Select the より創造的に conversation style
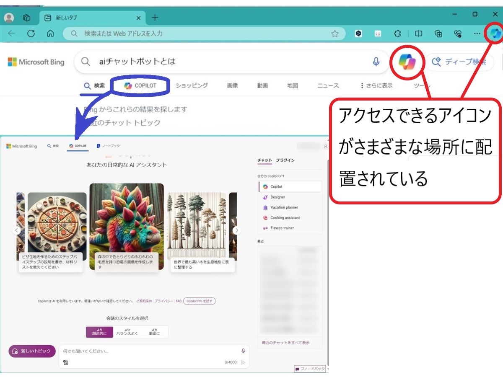The width and height of the screenshot is (503, 377). coord(99,332)
